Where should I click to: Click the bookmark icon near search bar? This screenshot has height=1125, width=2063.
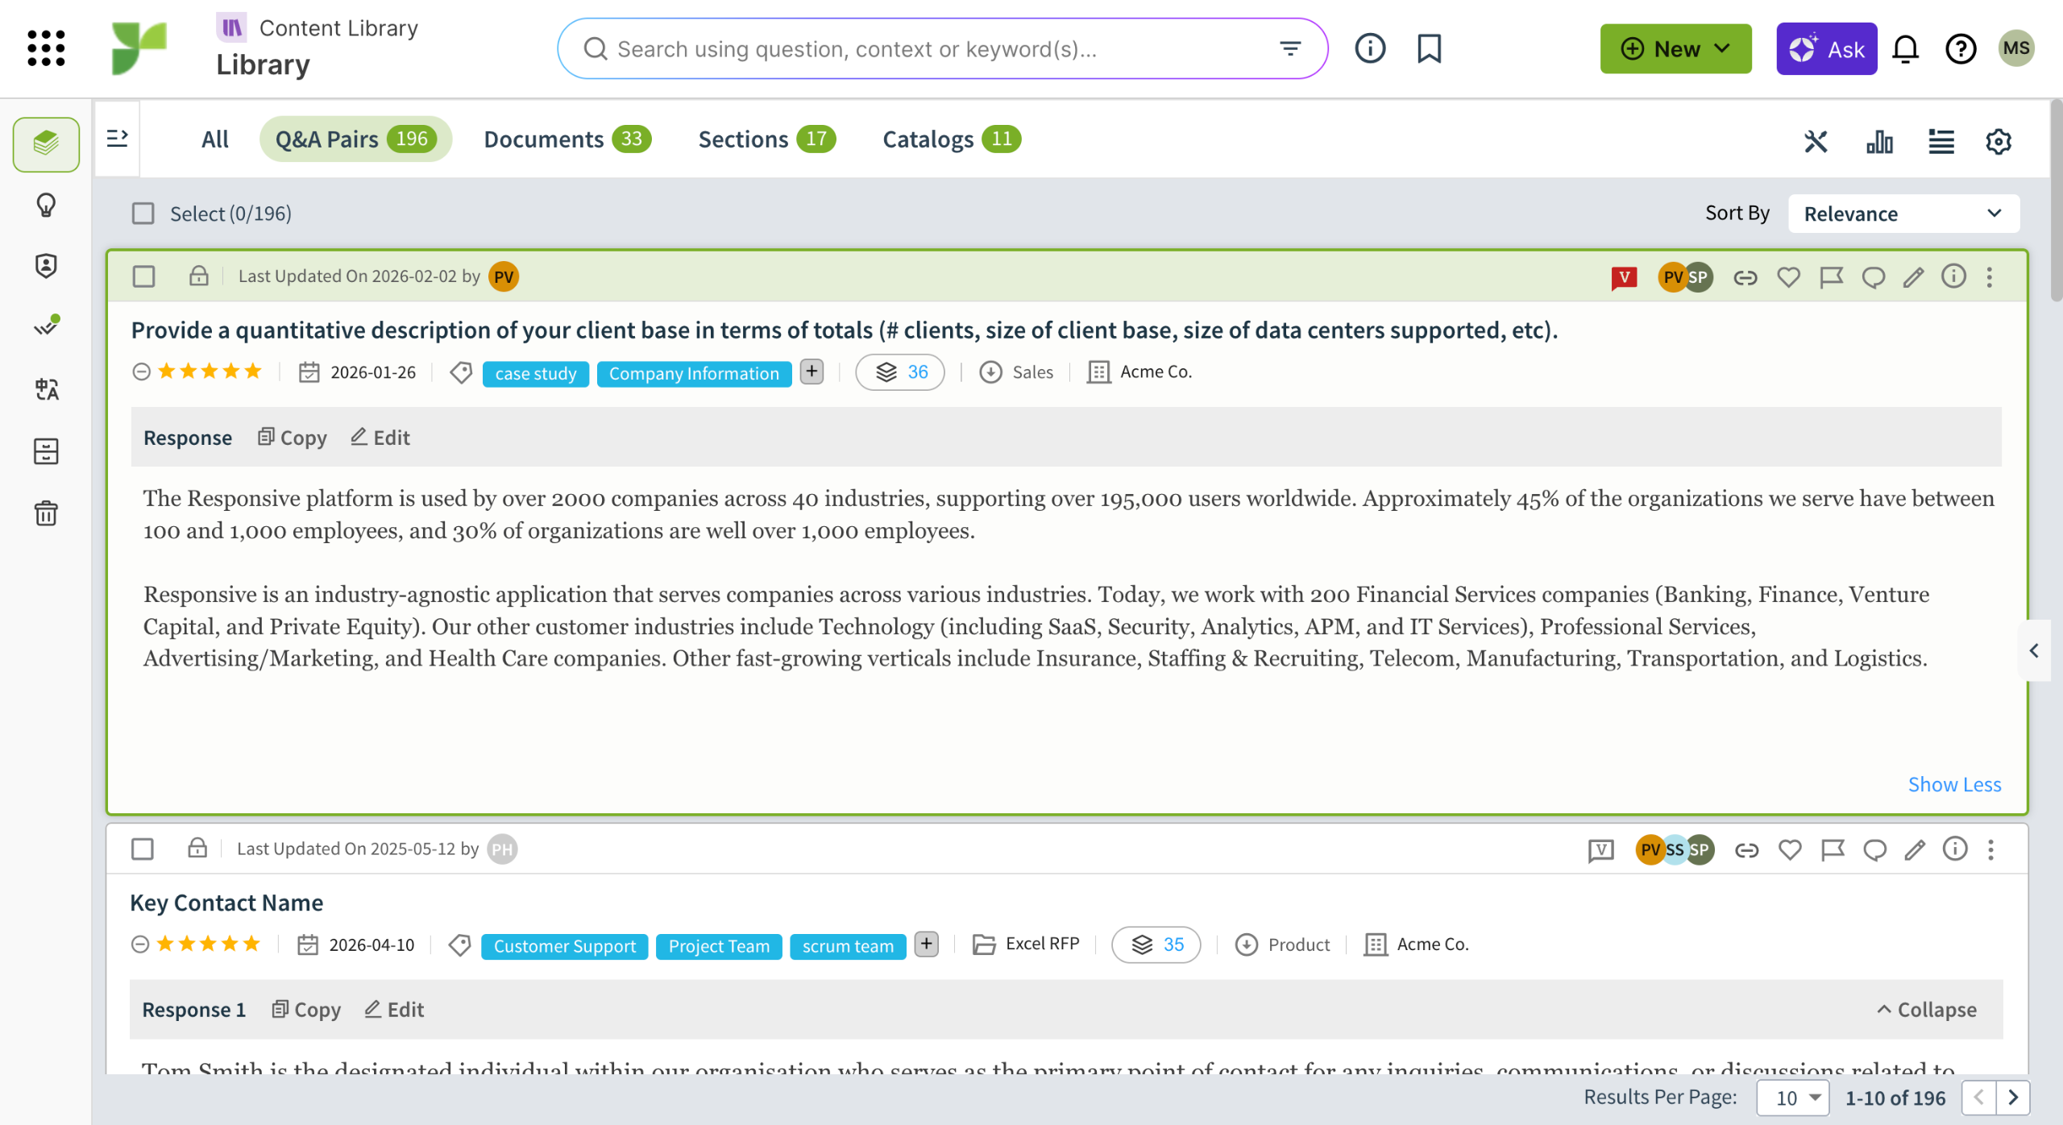click(1429, 48)
